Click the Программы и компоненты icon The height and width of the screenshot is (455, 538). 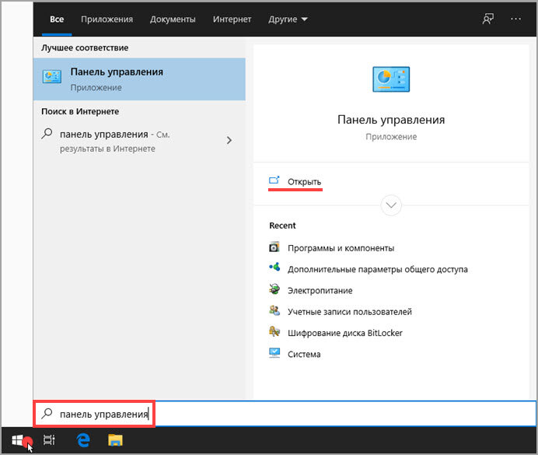274,247
